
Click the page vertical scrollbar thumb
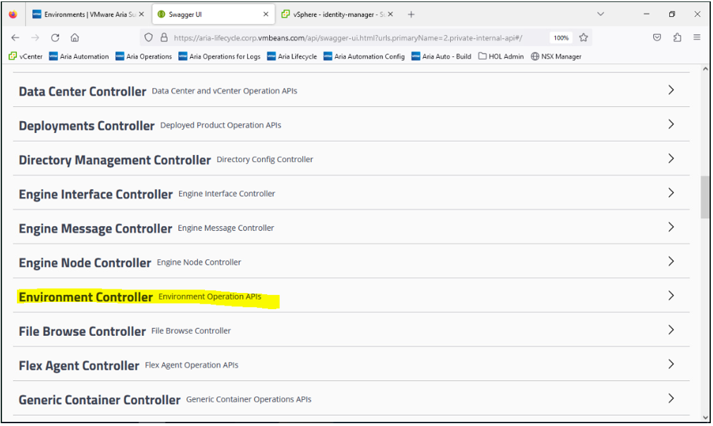[705, 197]
